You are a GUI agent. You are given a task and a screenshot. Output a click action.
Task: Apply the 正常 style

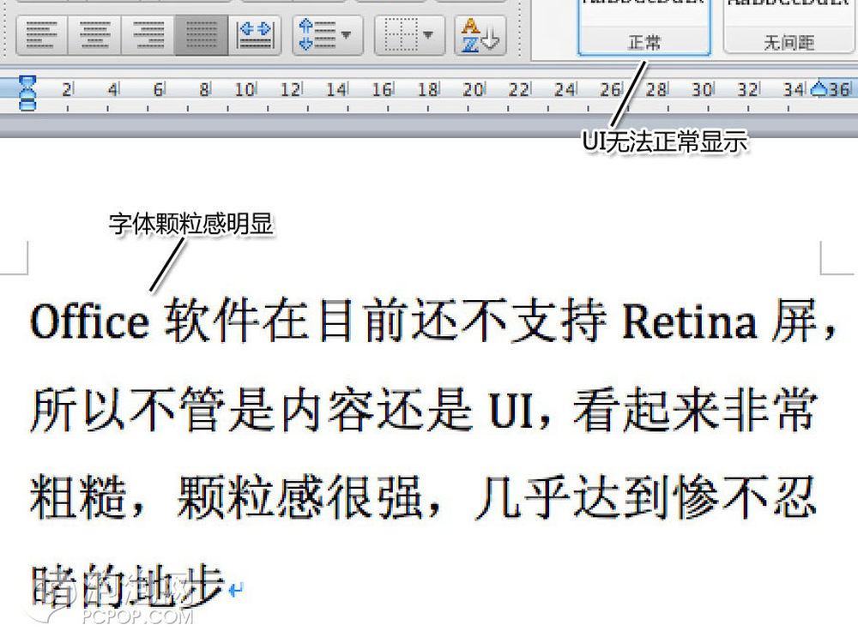(x=644, y=27)
